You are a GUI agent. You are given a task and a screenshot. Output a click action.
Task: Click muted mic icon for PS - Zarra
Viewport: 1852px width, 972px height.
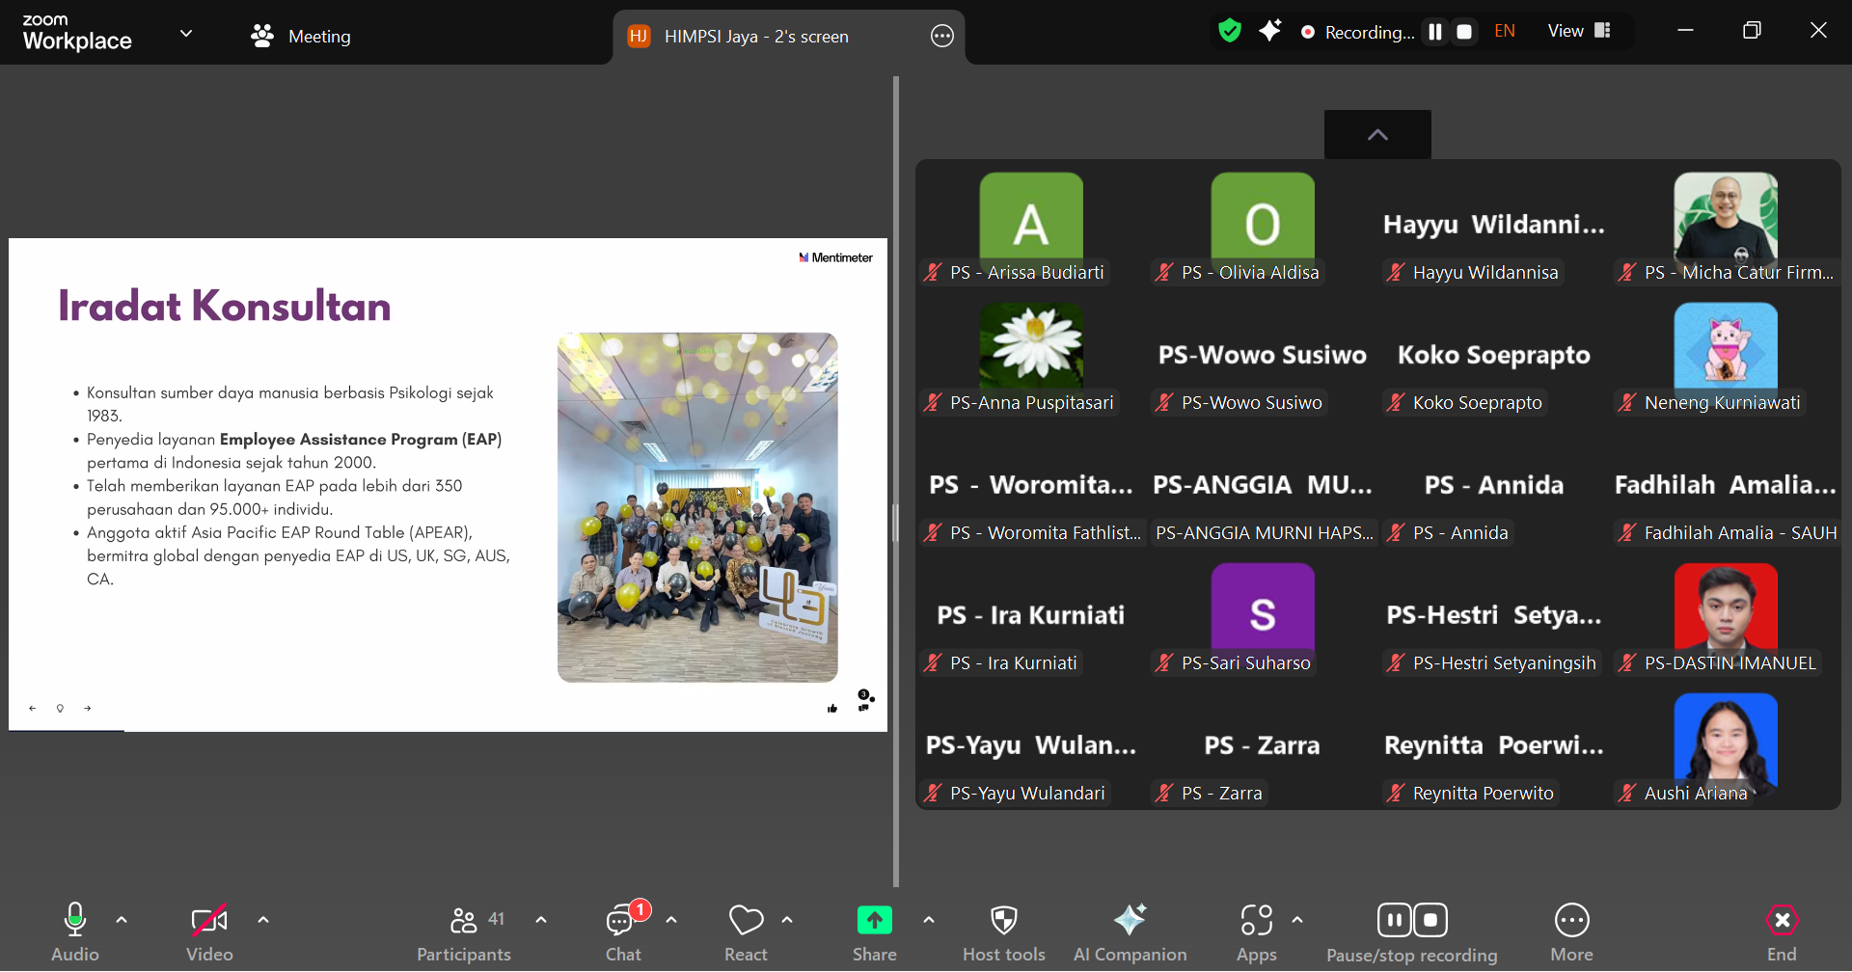click(1164, 794)
